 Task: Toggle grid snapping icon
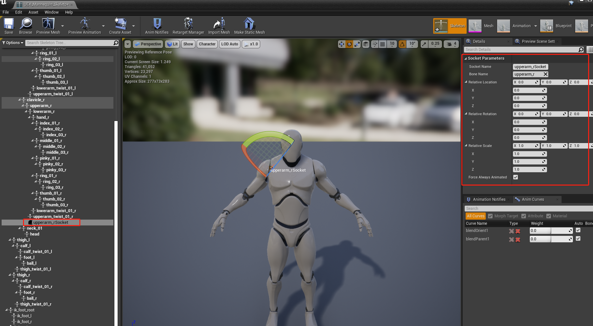coord(383,44)
